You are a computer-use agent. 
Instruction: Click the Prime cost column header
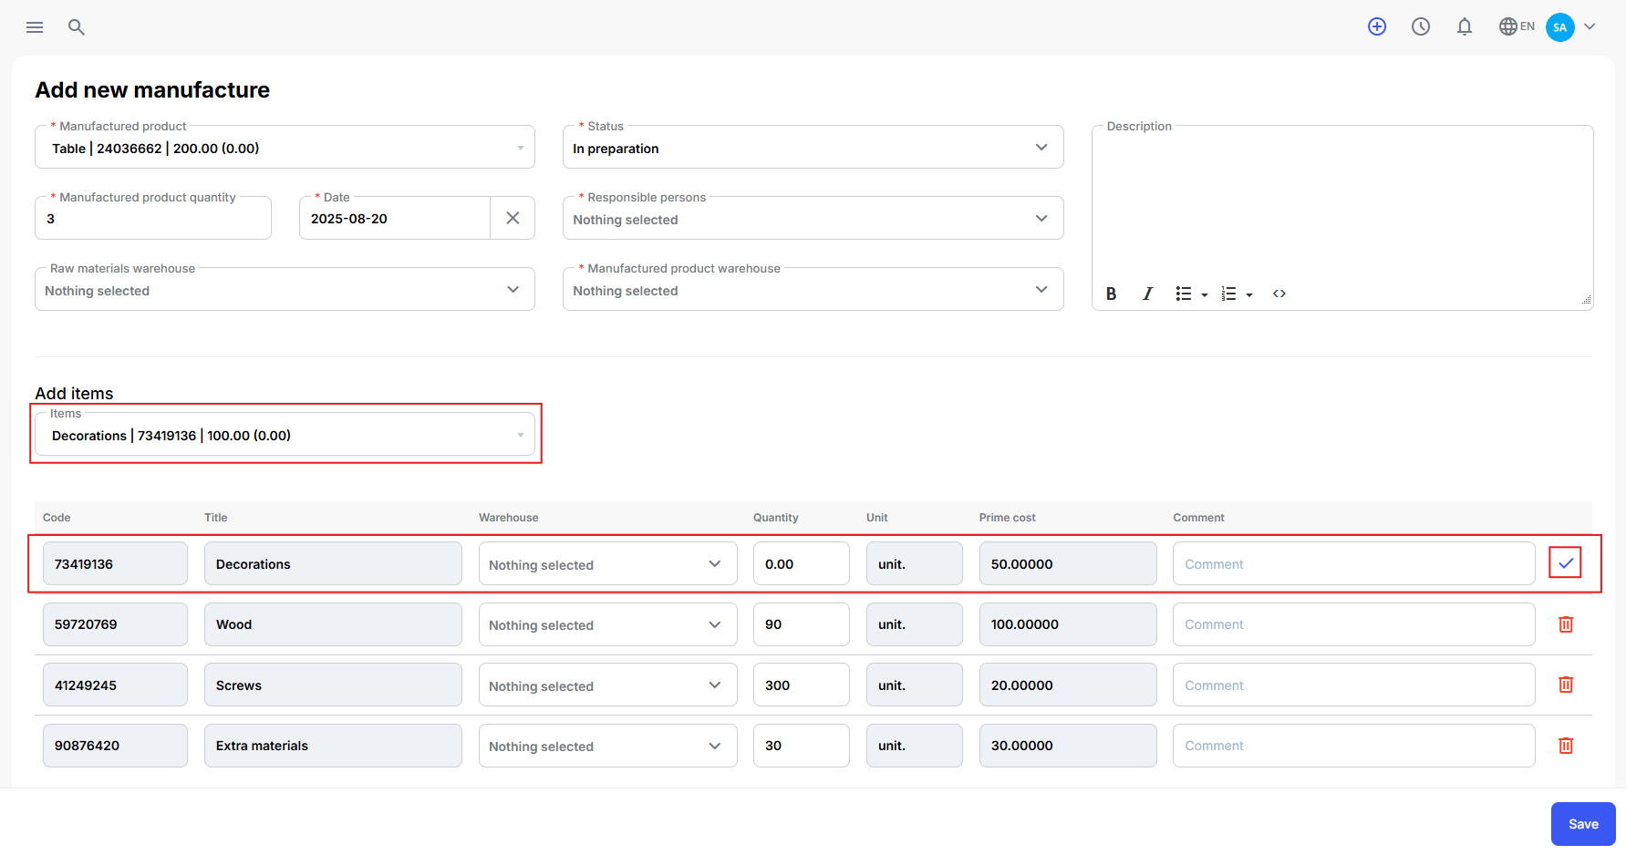[x=1007, y=518]
